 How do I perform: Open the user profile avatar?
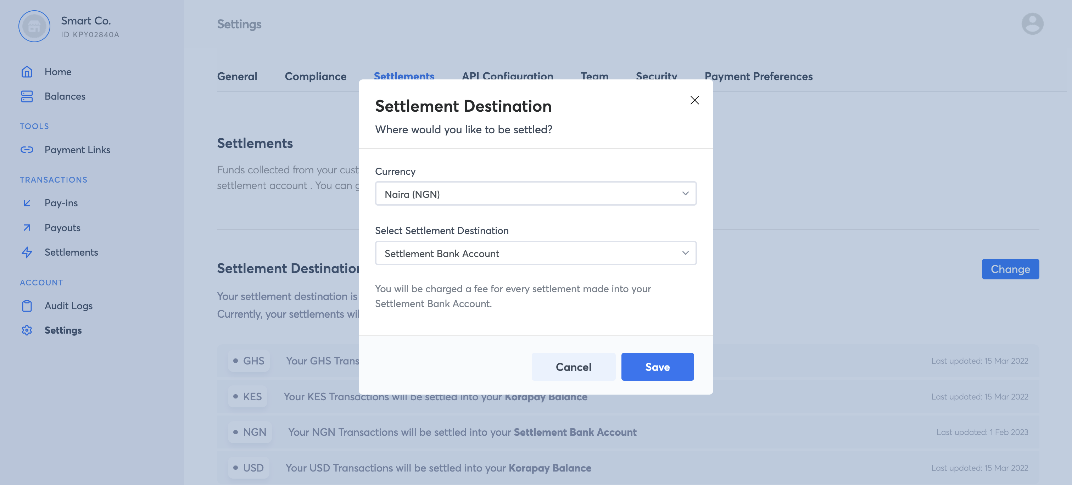(1032, 24)
